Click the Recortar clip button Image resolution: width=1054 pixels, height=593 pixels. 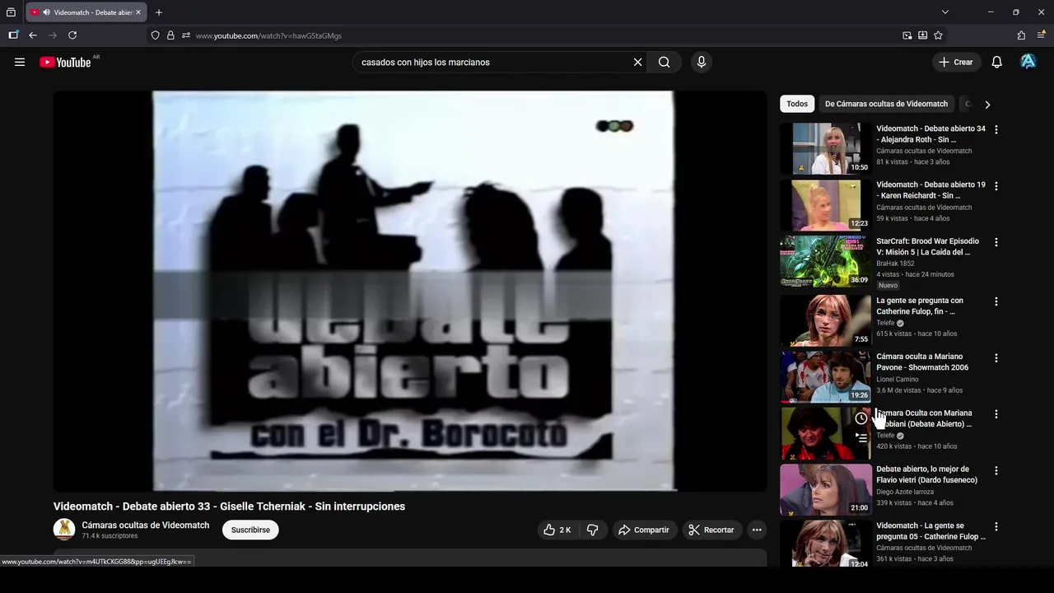712,530
